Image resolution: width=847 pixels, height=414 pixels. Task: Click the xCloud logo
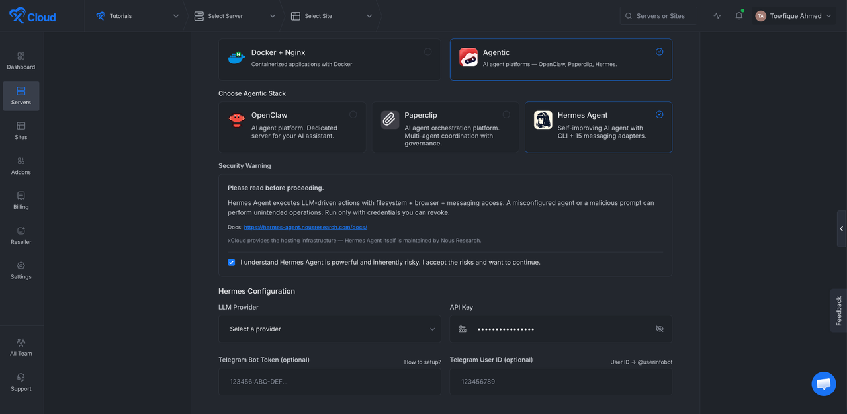[x=32, y=16]
